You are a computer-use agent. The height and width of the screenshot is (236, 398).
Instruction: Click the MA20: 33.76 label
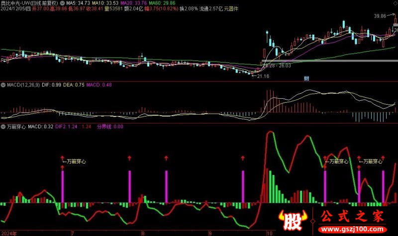pyautogui.click(x=133, y=3)
